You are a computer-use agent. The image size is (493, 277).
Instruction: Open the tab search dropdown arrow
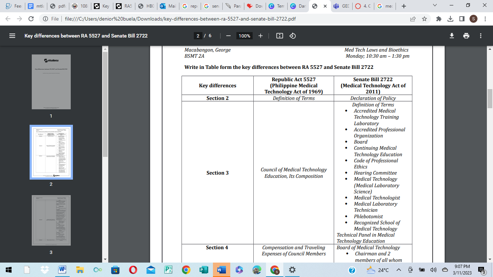click(435, 6)
